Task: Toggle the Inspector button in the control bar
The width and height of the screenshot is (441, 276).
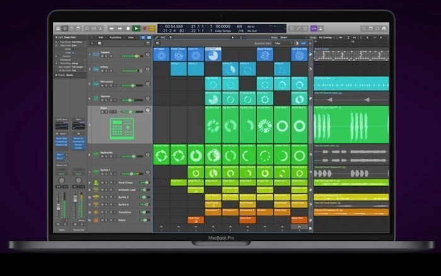Action: coord(65,29)
